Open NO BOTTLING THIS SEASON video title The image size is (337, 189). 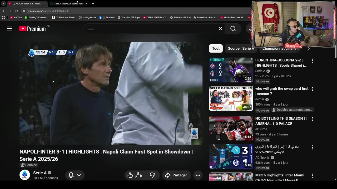pos(281,121)
